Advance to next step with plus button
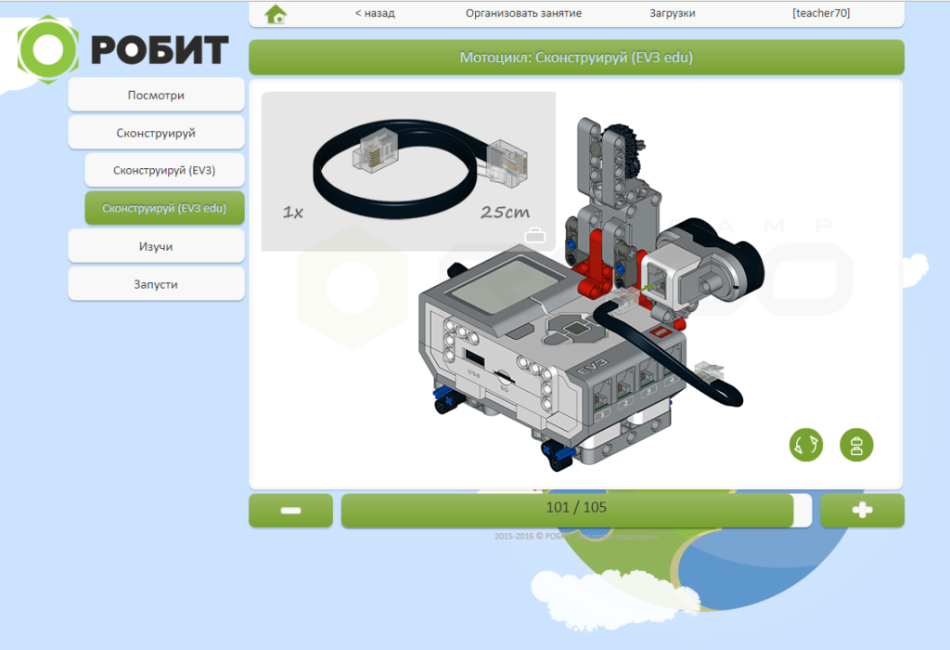Viewport: 950px width, 650px height. coord(862,511)
